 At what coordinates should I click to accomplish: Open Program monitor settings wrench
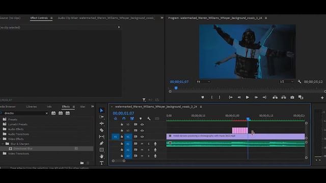299,82
